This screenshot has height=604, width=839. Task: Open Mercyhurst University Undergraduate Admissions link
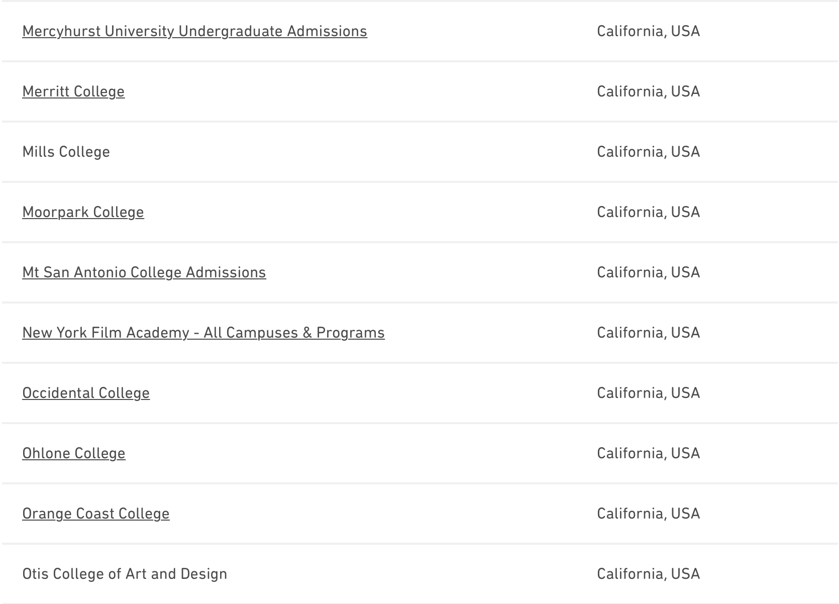coord(194,31)
